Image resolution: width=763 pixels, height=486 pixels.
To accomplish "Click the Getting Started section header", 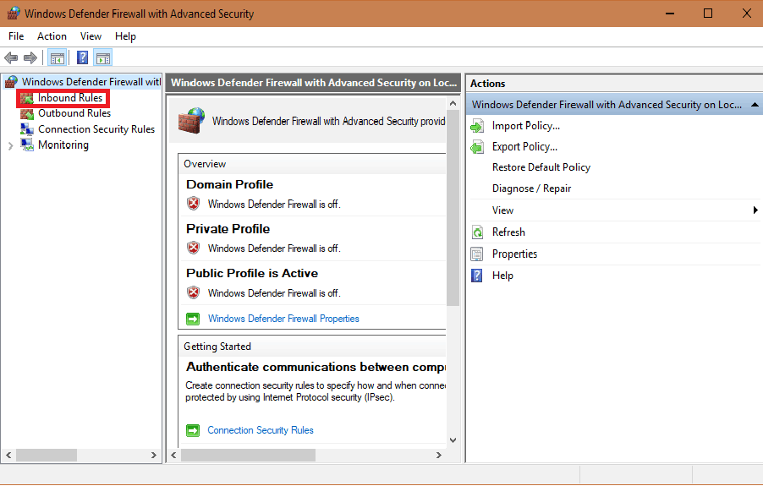I will pos(217,347).
